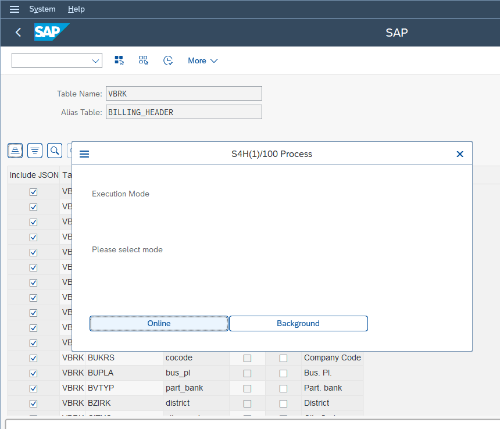
Task: Select the BUPLA field cell
Action: click(124, 373)
